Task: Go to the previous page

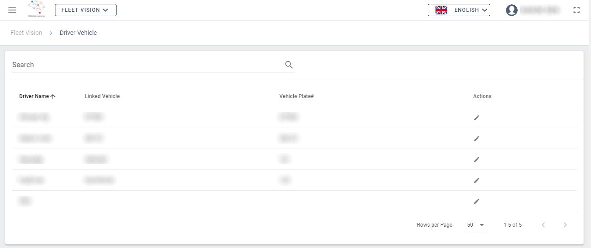Action: 543,225
